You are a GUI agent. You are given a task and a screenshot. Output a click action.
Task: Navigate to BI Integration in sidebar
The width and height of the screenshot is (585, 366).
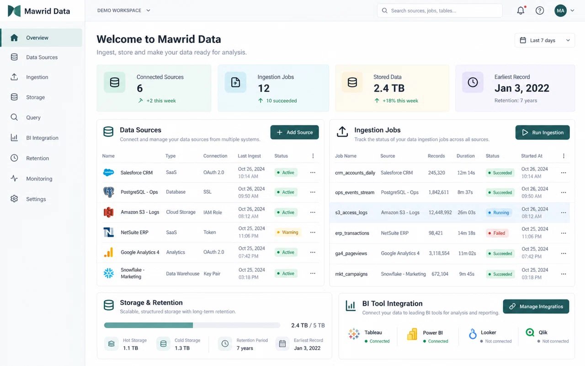click(x=42, y=138)
